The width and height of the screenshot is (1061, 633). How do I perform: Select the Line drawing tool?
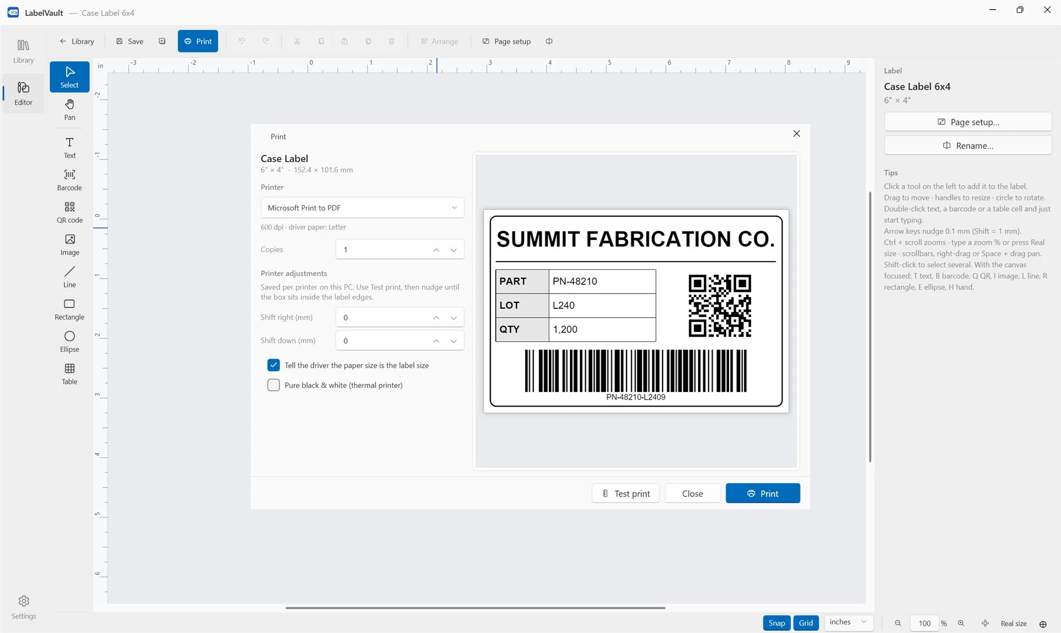coord(70,277)
